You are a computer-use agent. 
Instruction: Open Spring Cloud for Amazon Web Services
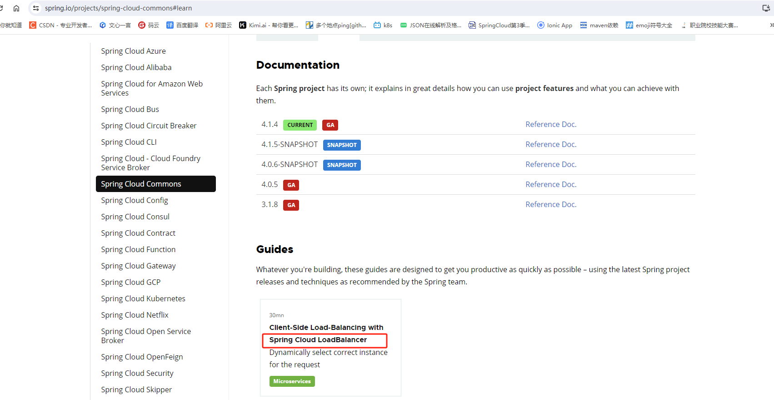point(152,88)
